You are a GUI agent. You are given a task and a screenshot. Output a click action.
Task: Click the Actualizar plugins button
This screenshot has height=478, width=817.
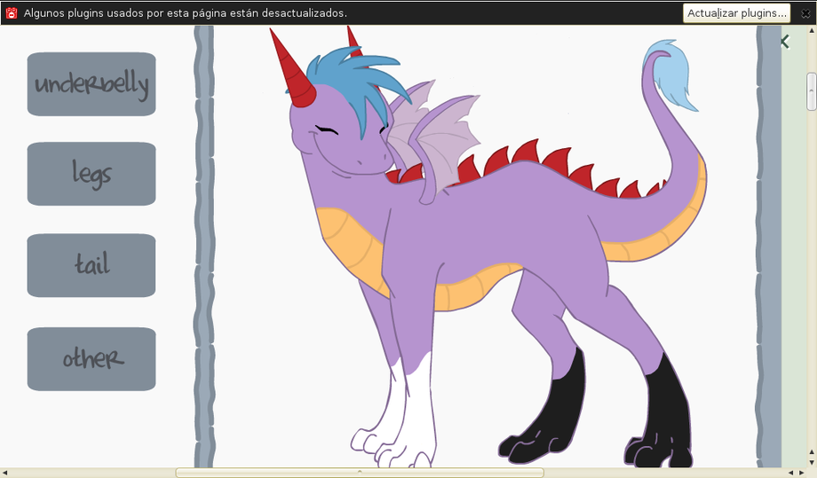coord(736,13)
